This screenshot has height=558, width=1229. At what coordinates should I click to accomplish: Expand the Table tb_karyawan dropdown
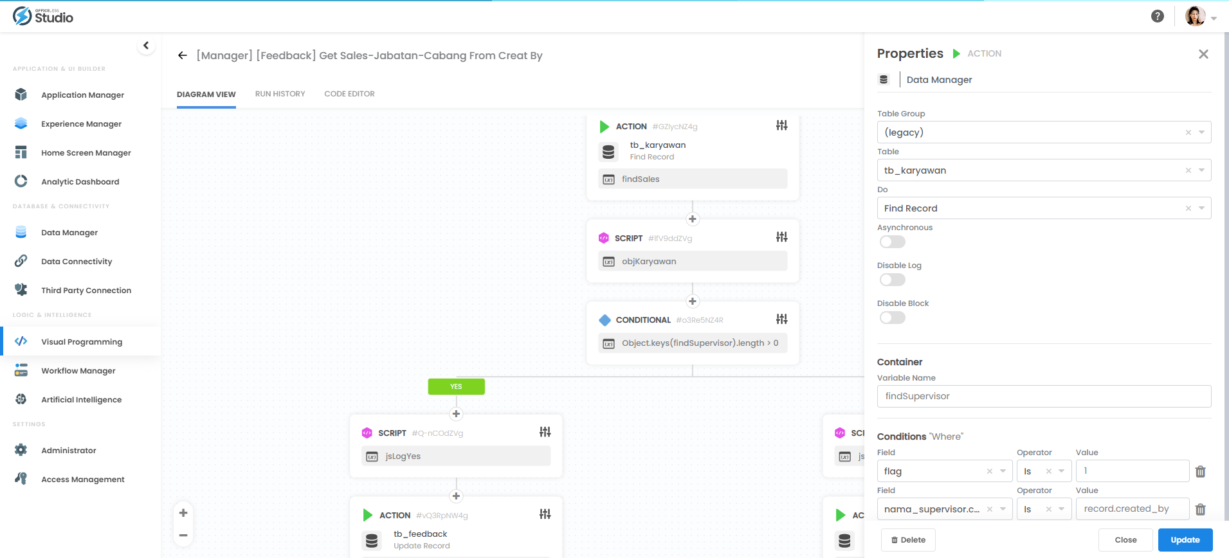tap(1201, 170)
